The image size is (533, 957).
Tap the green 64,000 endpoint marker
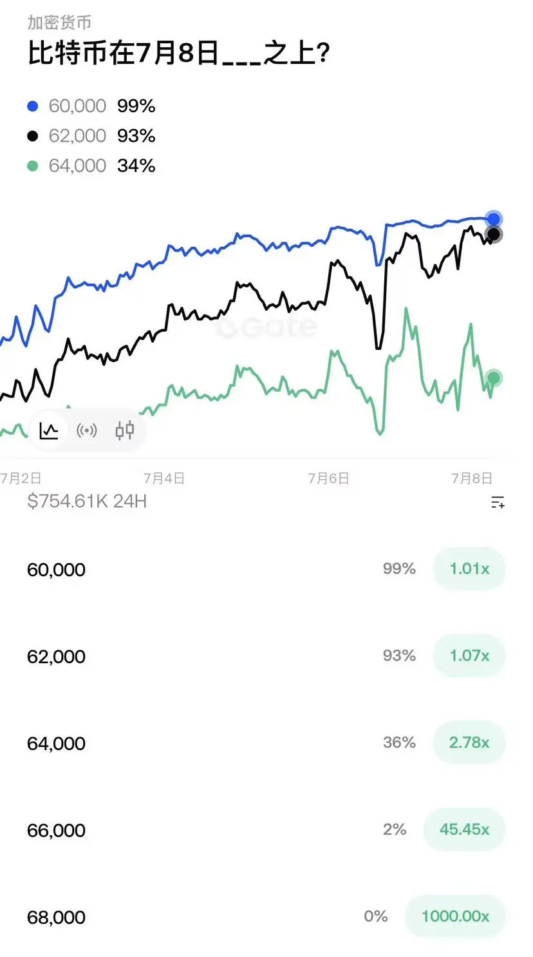click(493, 378)
